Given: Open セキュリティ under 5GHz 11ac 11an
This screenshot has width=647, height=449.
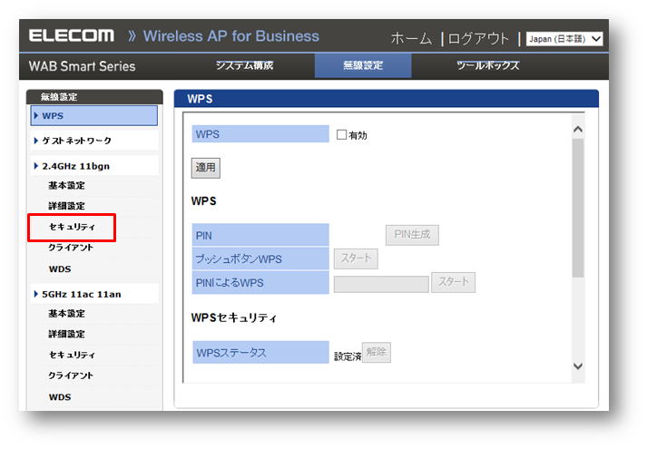Looking at the screenshot, I should 72,355.
